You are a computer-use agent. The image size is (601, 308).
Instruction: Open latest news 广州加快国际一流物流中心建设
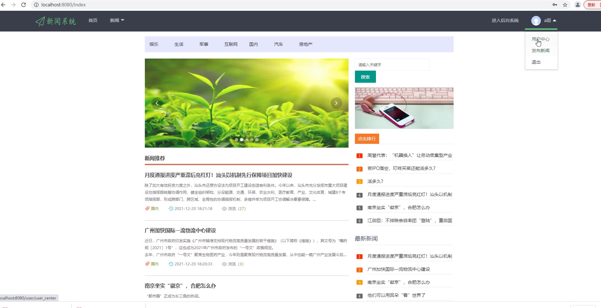click(x=399, y=269)
